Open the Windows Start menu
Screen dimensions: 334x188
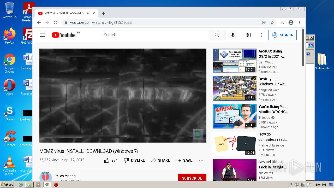7,185
